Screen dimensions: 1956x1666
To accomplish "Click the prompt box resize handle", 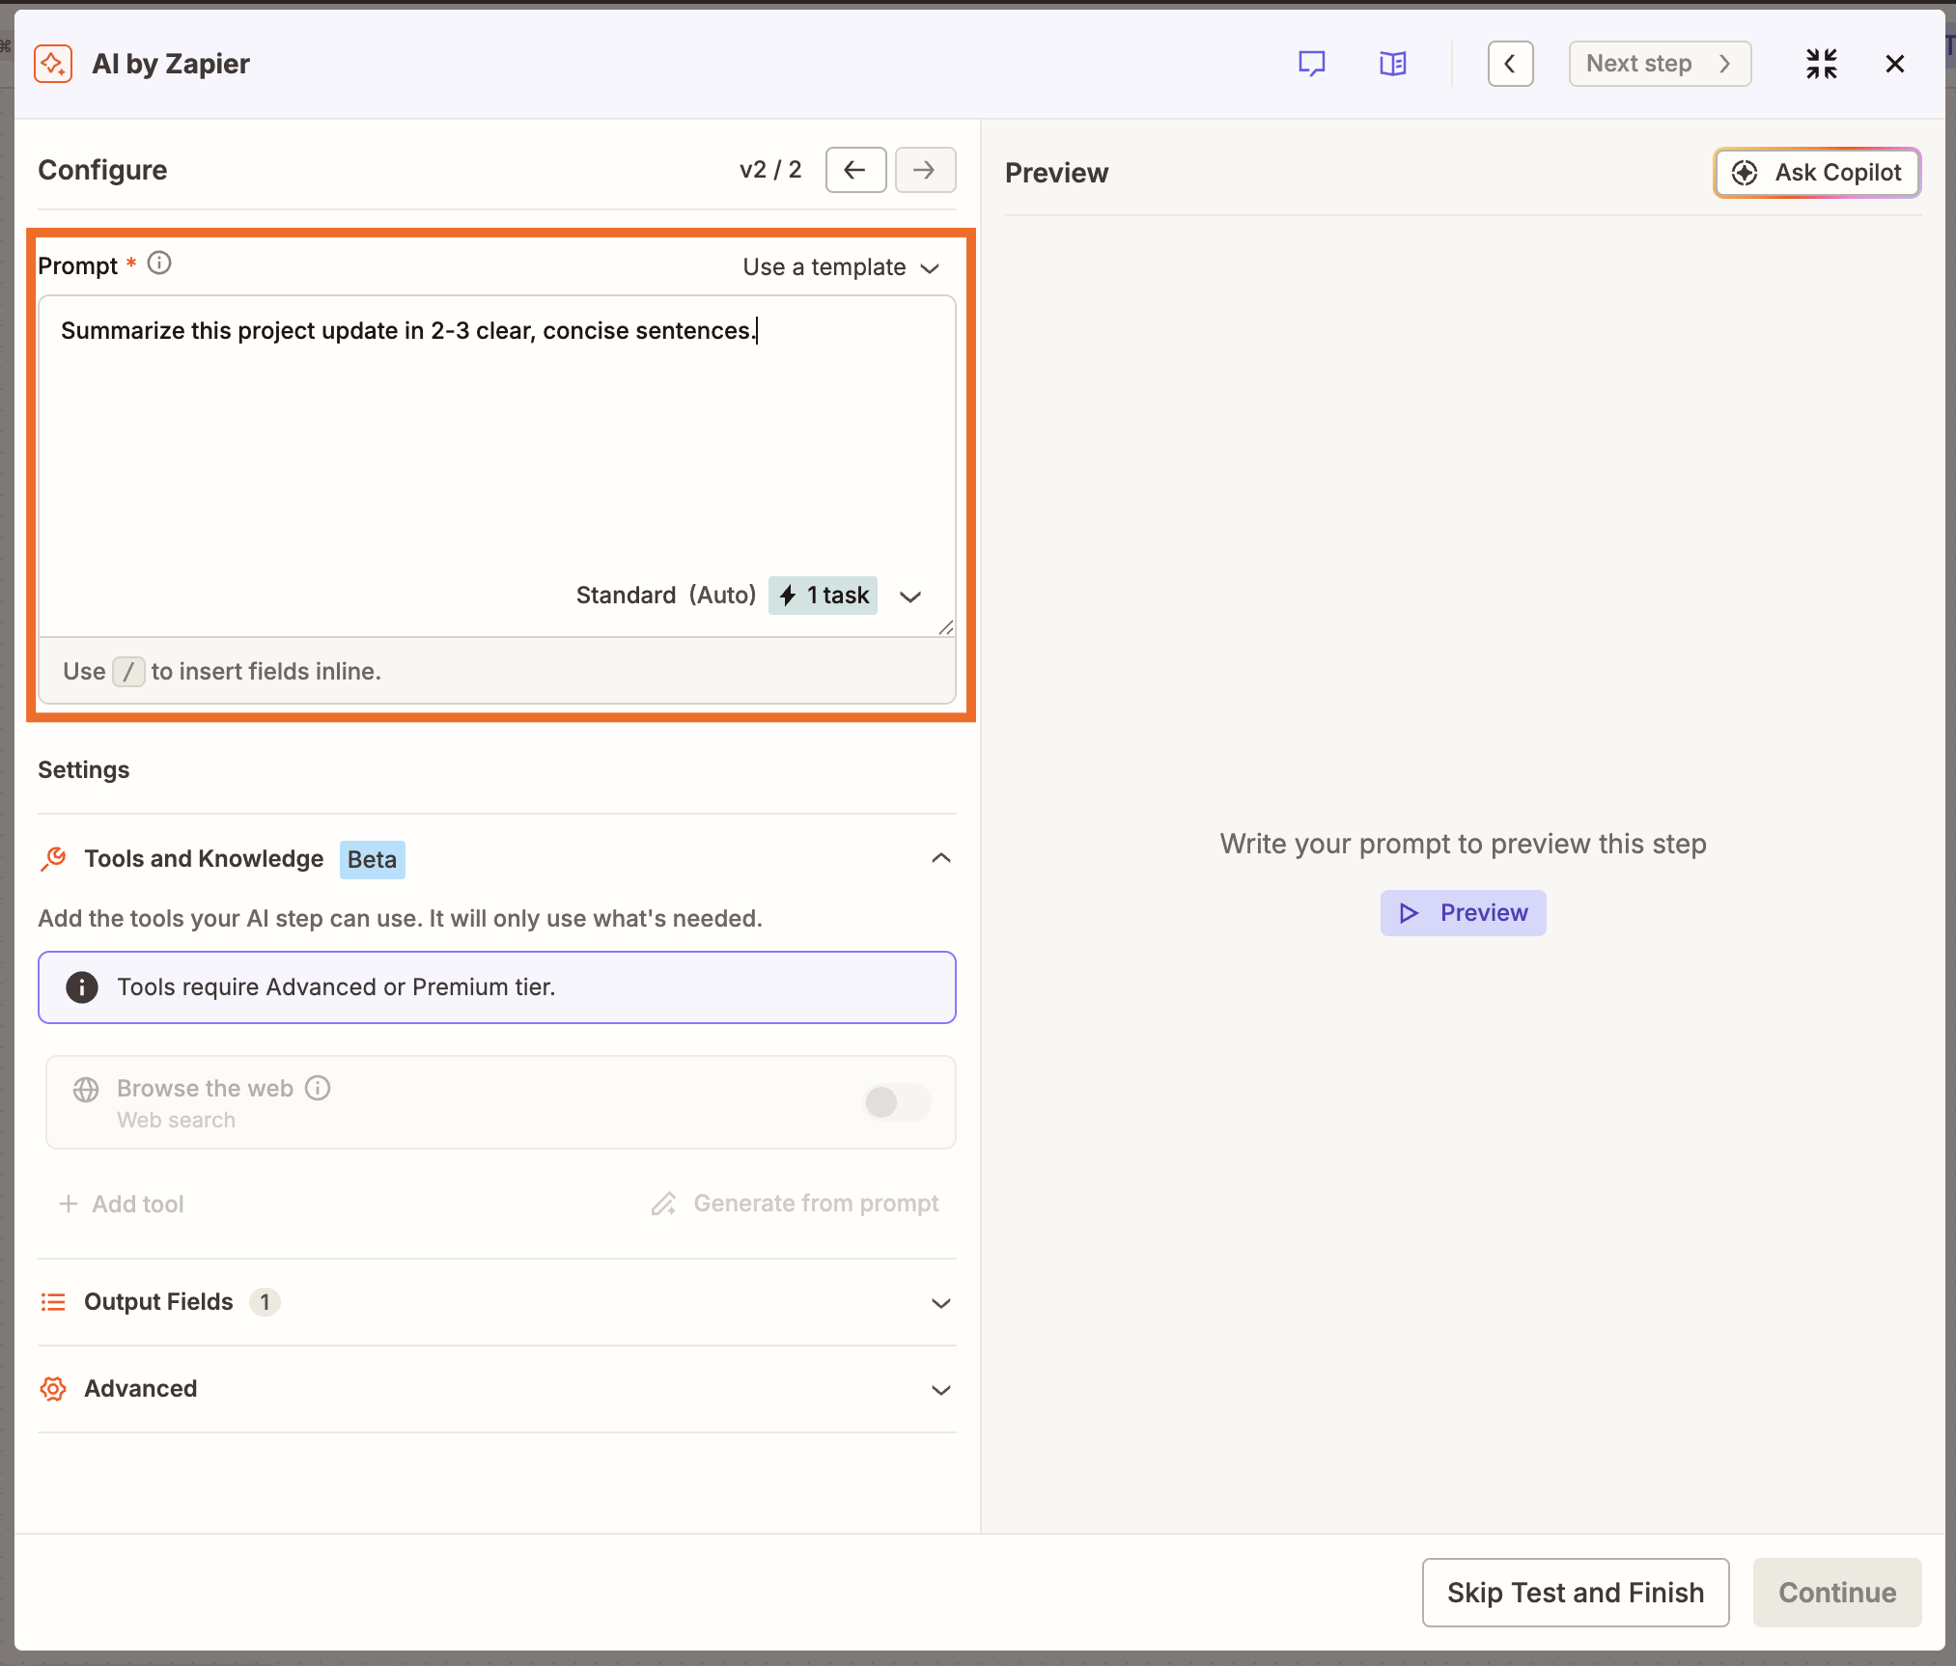I will click(945, 627).
